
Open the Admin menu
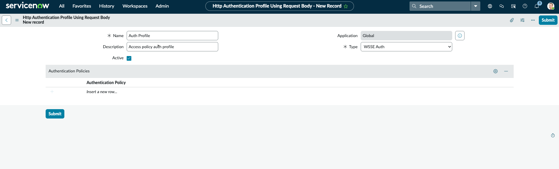(x=162, y=6)
